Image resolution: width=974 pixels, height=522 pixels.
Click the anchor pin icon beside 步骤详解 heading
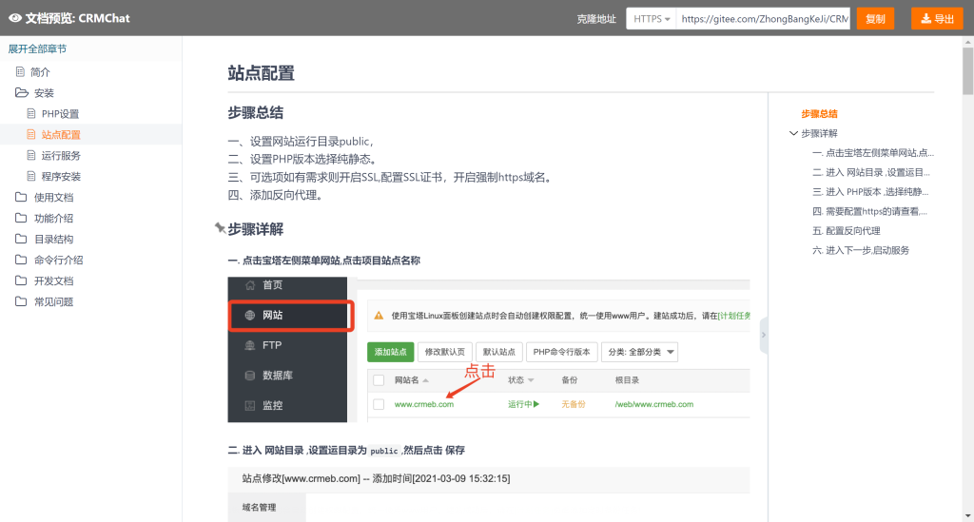220,228
